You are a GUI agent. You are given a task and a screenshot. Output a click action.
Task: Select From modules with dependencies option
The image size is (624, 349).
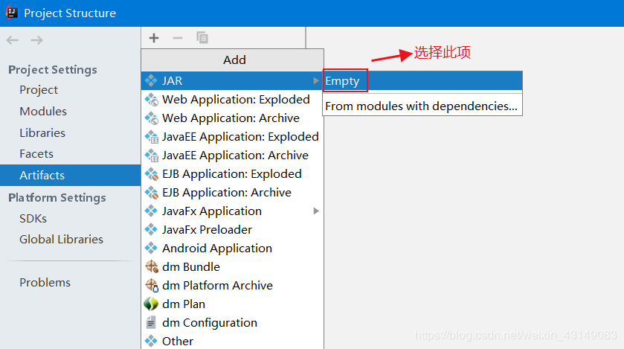click(421, 106)
